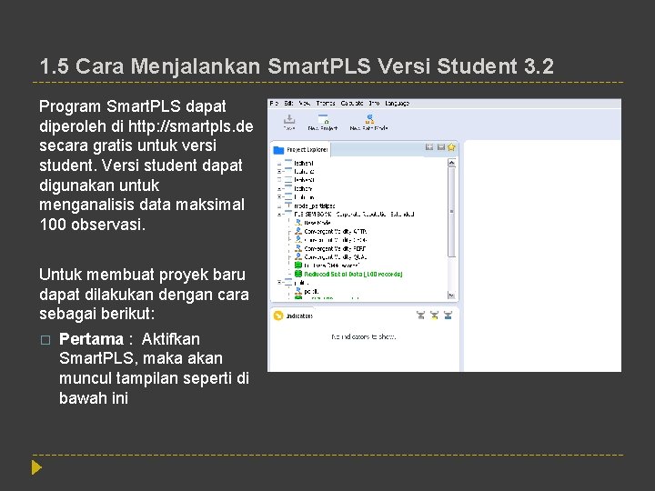This screenshot has width=655, height=491.
Task: Click Project Explorer scrollbar down arrow
Action: point(451,296)
